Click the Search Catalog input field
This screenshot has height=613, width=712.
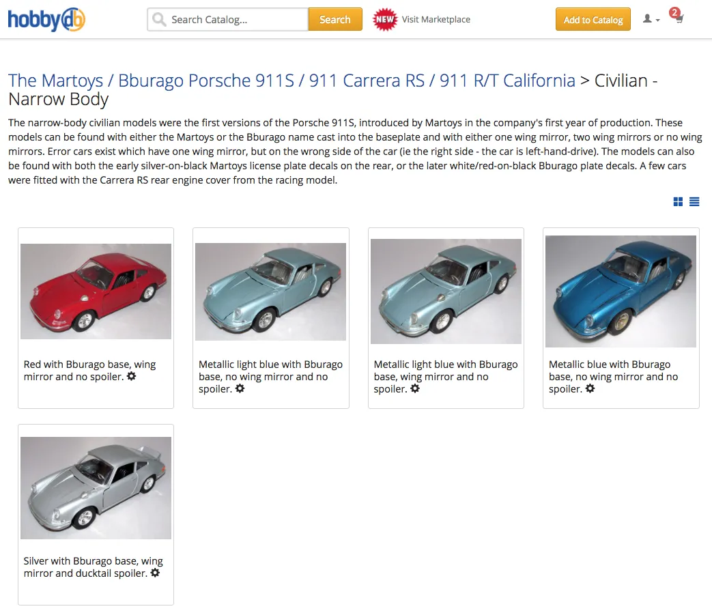tap(228, 20)
